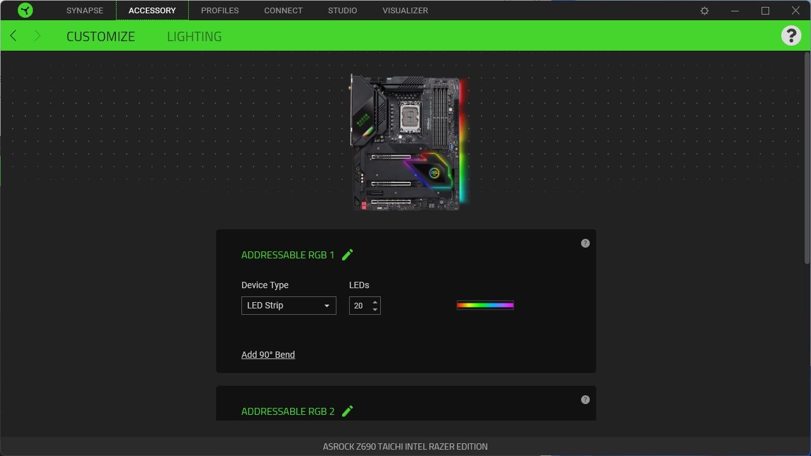Click the Razer logo icon
Image resolution: width=811 pixels, height=456 pixels.
click(x=25, y=10)
